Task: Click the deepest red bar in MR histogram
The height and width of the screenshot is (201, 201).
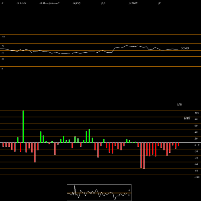Action: 144,156
